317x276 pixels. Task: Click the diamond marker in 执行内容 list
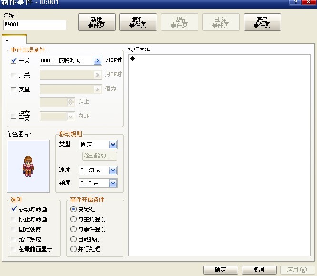(x=133, y=59)
